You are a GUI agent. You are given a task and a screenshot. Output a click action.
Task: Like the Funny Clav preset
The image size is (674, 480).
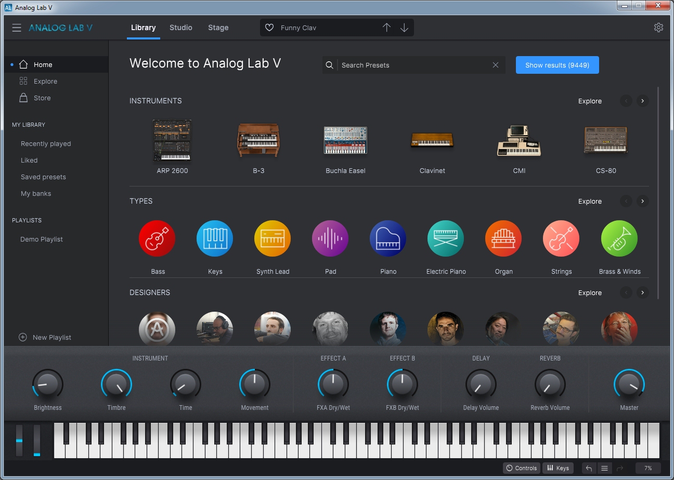tap(269, 28)
